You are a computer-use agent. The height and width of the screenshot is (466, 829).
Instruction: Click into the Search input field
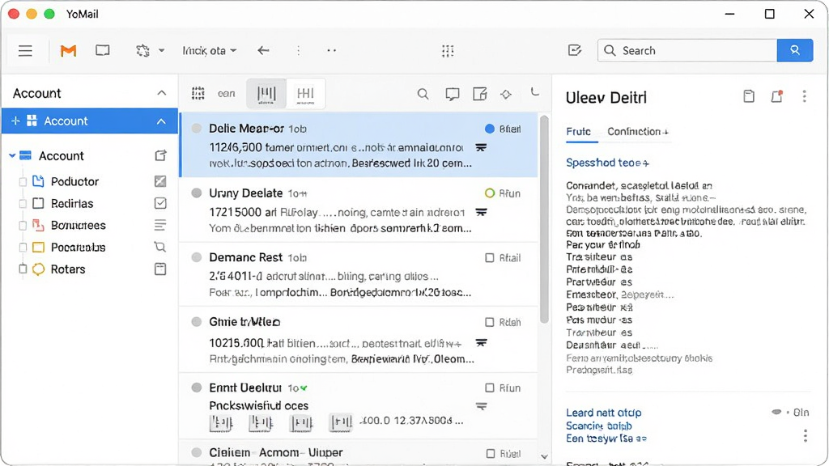coord(687,50)
